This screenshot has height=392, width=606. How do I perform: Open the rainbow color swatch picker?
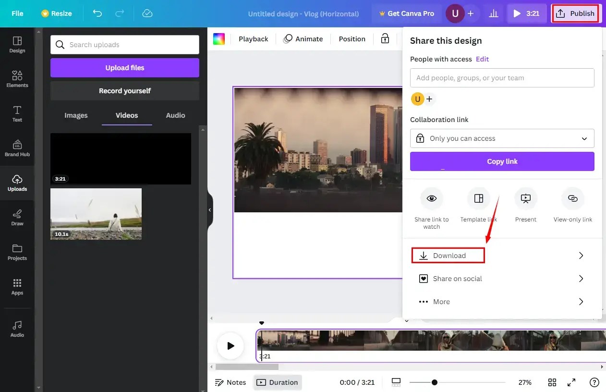pos(219,38)
